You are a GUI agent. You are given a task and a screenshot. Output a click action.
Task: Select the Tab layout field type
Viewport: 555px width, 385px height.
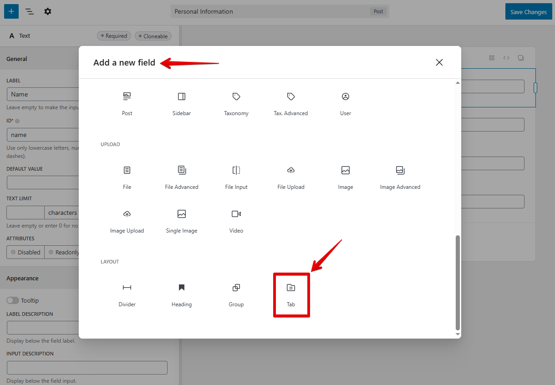[291, 294]
